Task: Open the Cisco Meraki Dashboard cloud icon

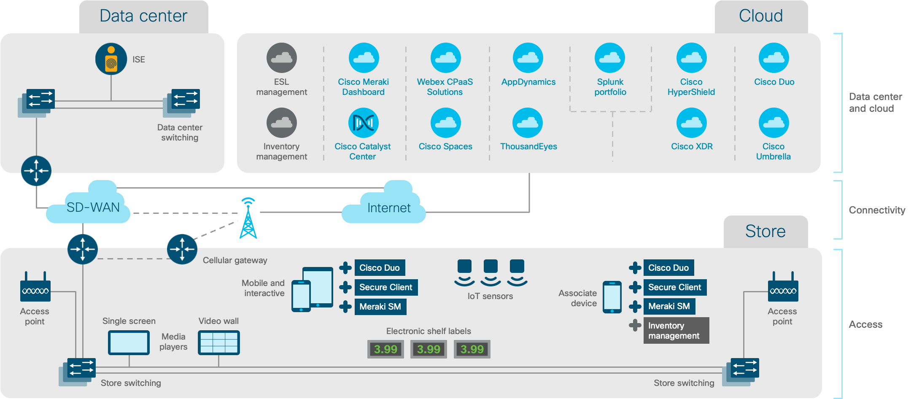Action: [364, 58]
